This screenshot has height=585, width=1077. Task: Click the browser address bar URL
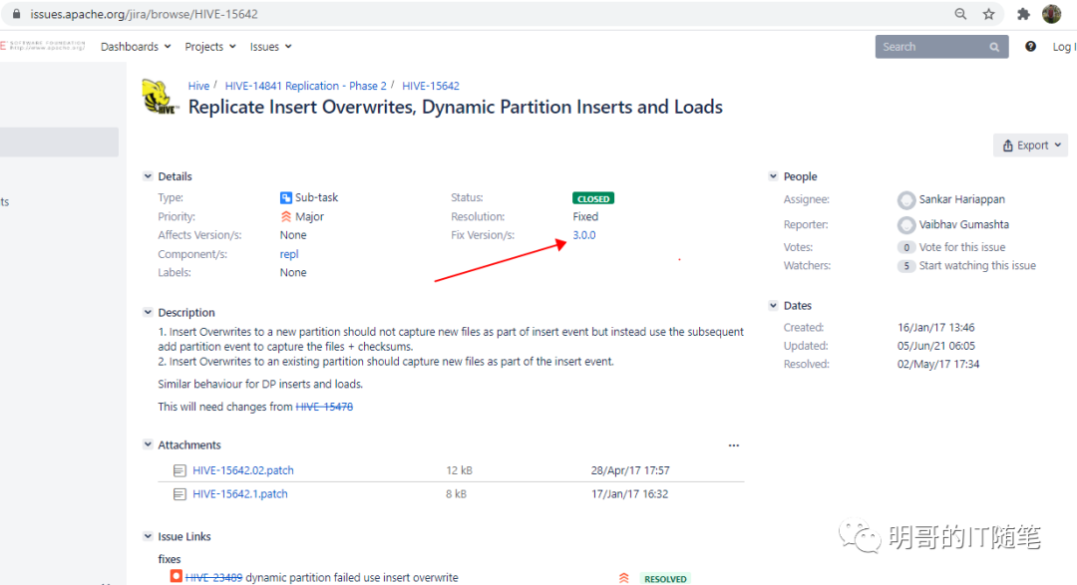145,14
